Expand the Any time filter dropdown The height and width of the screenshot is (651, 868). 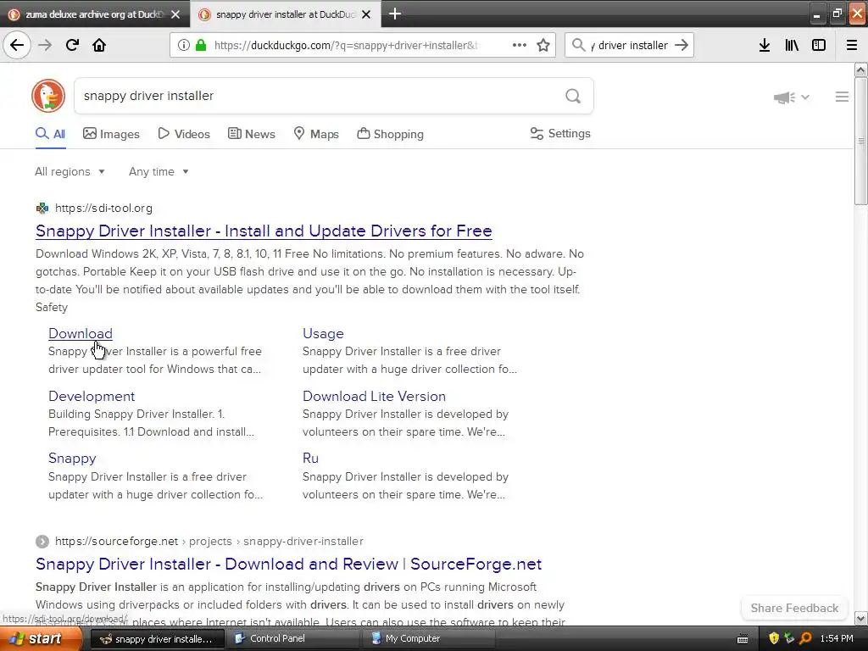click(159, 171)
